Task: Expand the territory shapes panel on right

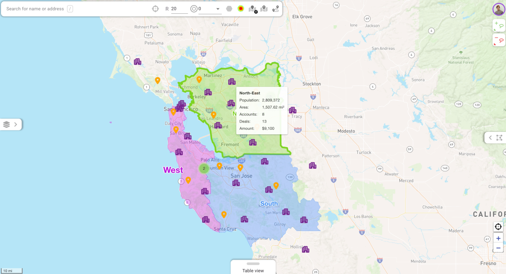Action: click(495, 138)
